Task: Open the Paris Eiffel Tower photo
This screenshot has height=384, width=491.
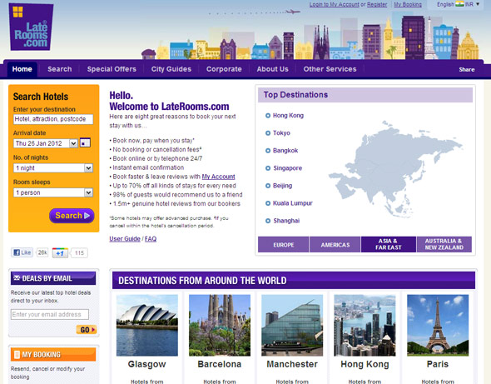Action: 438,325
